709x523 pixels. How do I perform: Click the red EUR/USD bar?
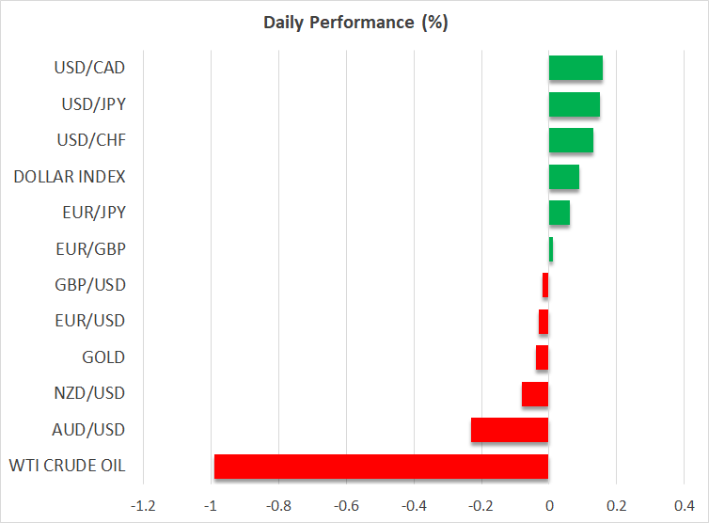(x=544, y=322)
